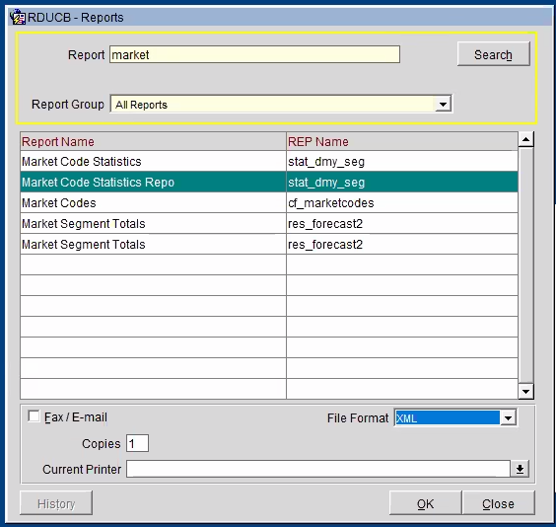The width and height of the screenshot is (556, 527).
Task: Open the Report Group dropdown arrow
Action: tap(443, 105)
